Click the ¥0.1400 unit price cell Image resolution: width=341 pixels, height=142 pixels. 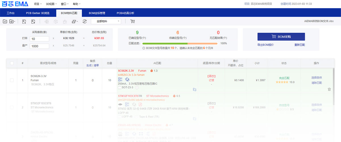point(239,80)
